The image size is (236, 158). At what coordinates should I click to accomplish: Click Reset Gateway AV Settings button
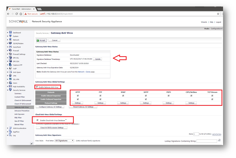(83, 107)
